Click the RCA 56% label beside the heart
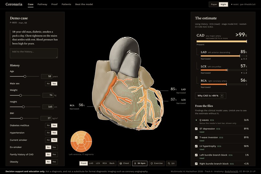Screen dimensions: 261x174 click(x=77, y=106)
